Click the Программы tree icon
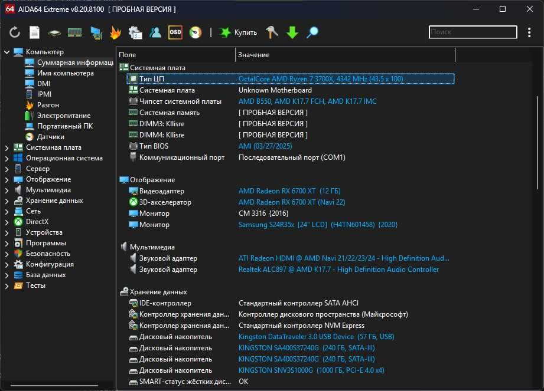The height and width of the screenshot is (391, 544). (18, 243)
